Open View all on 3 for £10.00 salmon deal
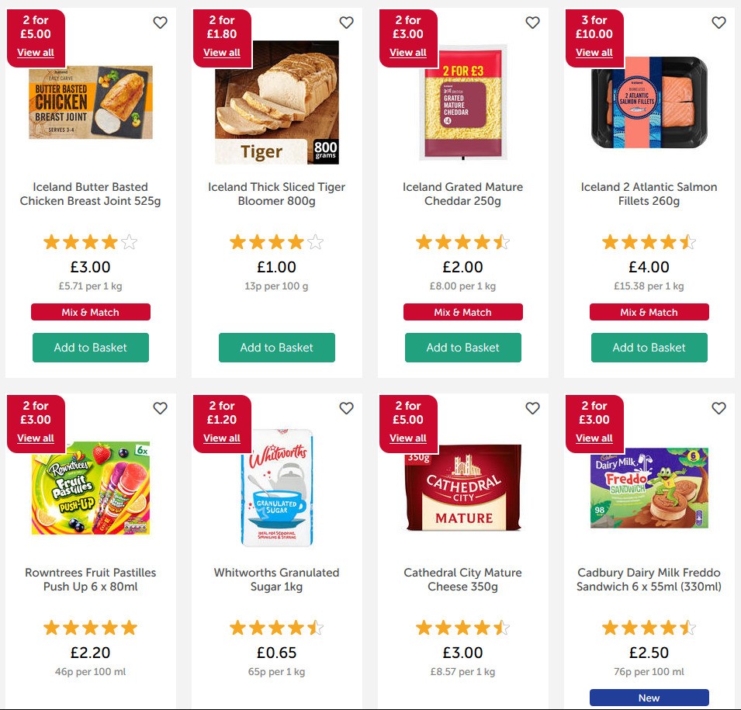Image resolution: width=741 pixels, height=710 pixels. click(x=594, y=53)
